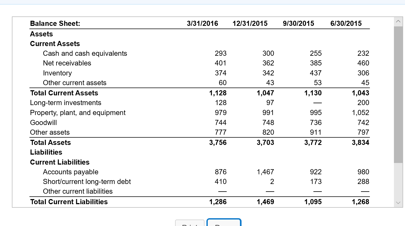Click the 3/31/2016 column header
The image size is (405, 226).
click(202, 23)
